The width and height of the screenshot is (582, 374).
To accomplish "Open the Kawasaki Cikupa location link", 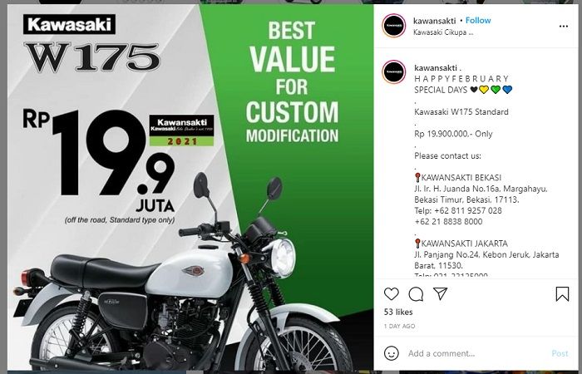I will coord(443,32).
